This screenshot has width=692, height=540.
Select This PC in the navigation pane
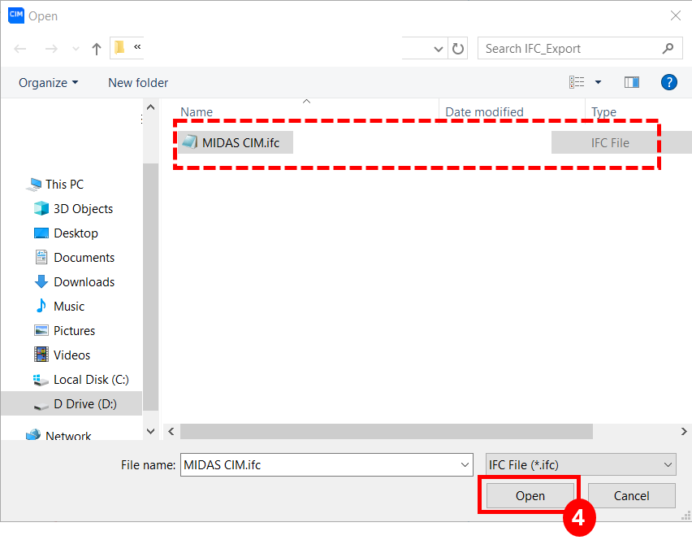click(64, 185)
